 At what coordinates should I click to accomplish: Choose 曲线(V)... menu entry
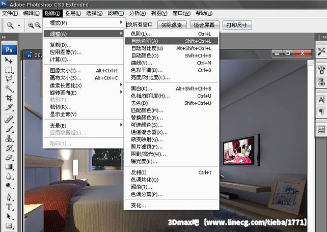point(172,63)
